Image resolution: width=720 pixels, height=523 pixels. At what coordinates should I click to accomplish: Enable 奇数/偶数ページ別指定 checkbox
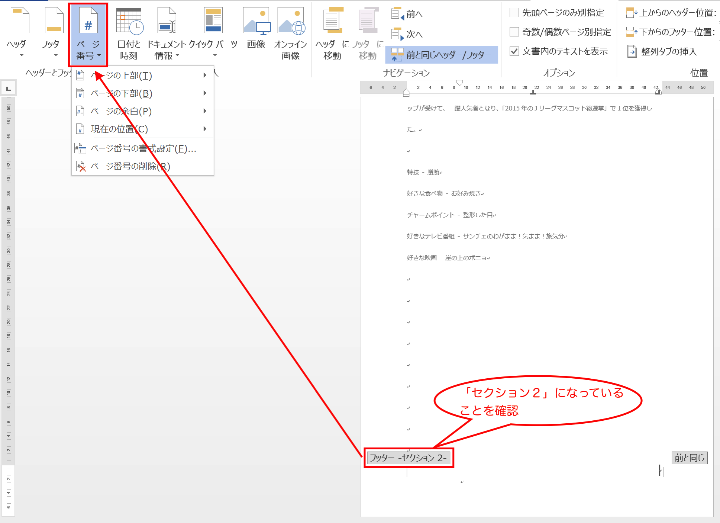click(x=514, y=32)
